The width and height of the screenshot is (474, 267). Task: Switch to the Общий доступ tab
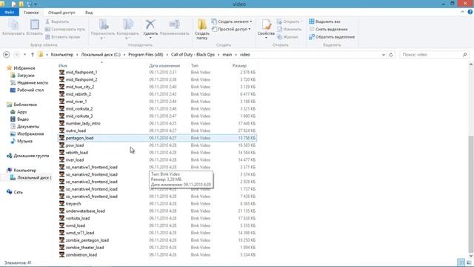61,13
